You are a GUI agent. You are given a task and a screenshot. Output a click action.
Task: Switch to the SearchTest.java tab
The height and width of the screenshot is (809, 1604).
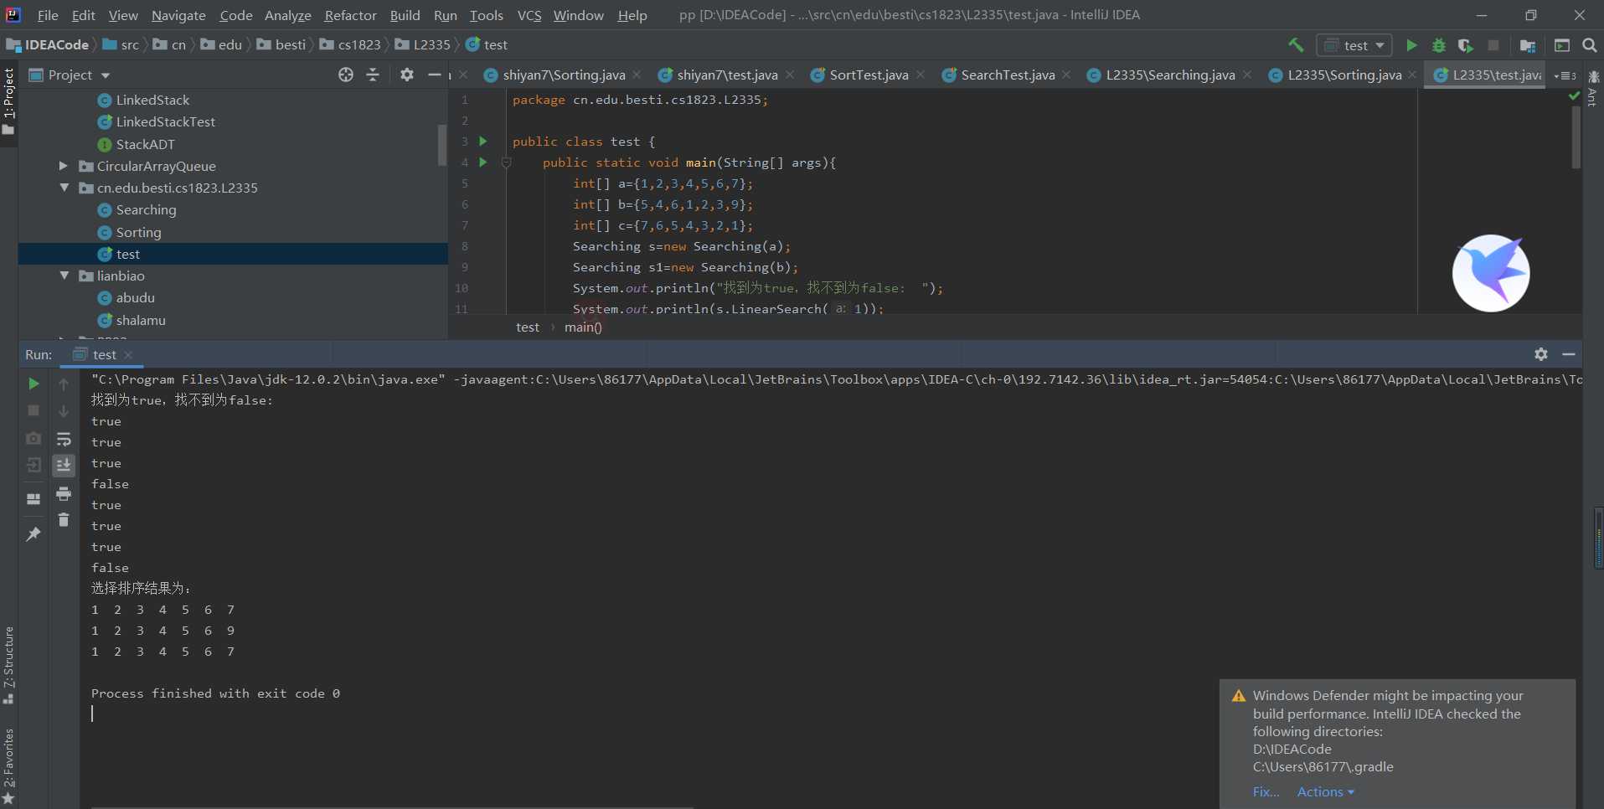1007,75
